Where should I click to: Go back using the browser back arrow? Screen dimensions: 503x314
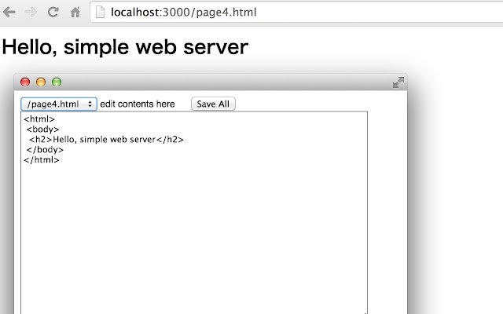[9, 13]
